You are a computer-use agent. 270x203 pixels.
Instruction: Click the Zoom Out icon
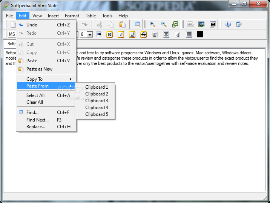[x=164, y=25]
